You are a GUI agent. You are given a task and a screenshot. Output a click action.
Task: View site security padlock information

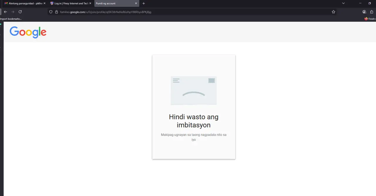[x=56, y=12]
